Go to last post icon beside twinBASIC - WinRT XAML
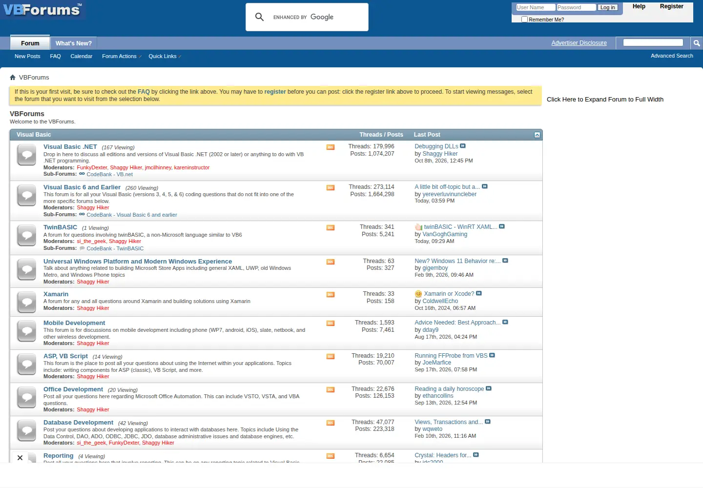Viewport: 703px width, 488px height. pos(502,226)
